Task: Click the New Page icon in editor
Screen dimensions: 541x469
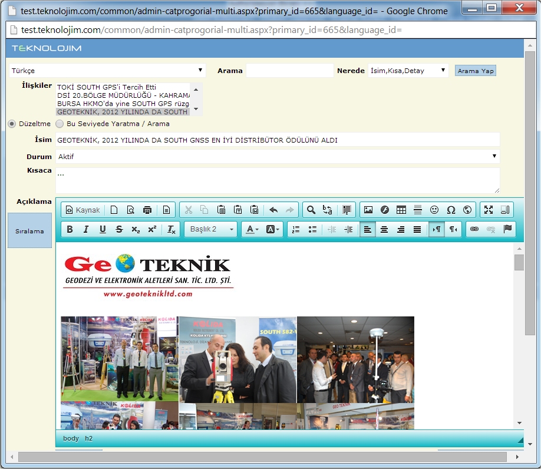Action: pyautogui.click(x=114, y=210)
